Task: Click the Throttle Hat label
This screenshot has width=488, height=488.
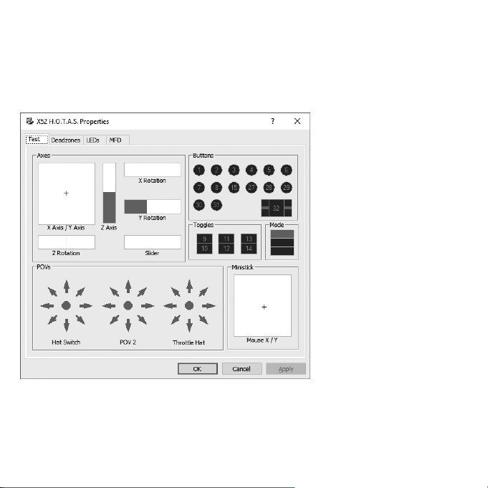Action: click(x=189, y=343)
